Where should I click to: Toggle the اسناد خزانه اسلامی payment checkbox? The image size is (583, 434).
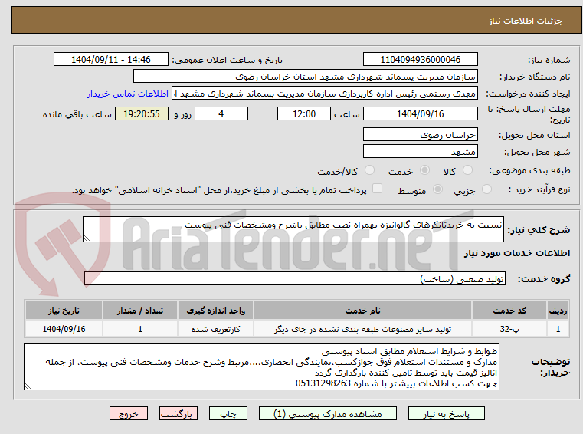click(x=378, y=189)
